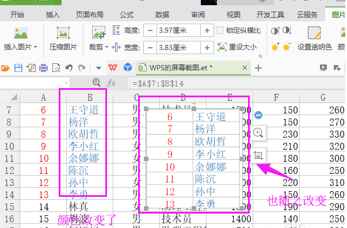Select column G header
The width and height of the screenshot is (347, 228).
pyautogui.click(x=323, y=97)
